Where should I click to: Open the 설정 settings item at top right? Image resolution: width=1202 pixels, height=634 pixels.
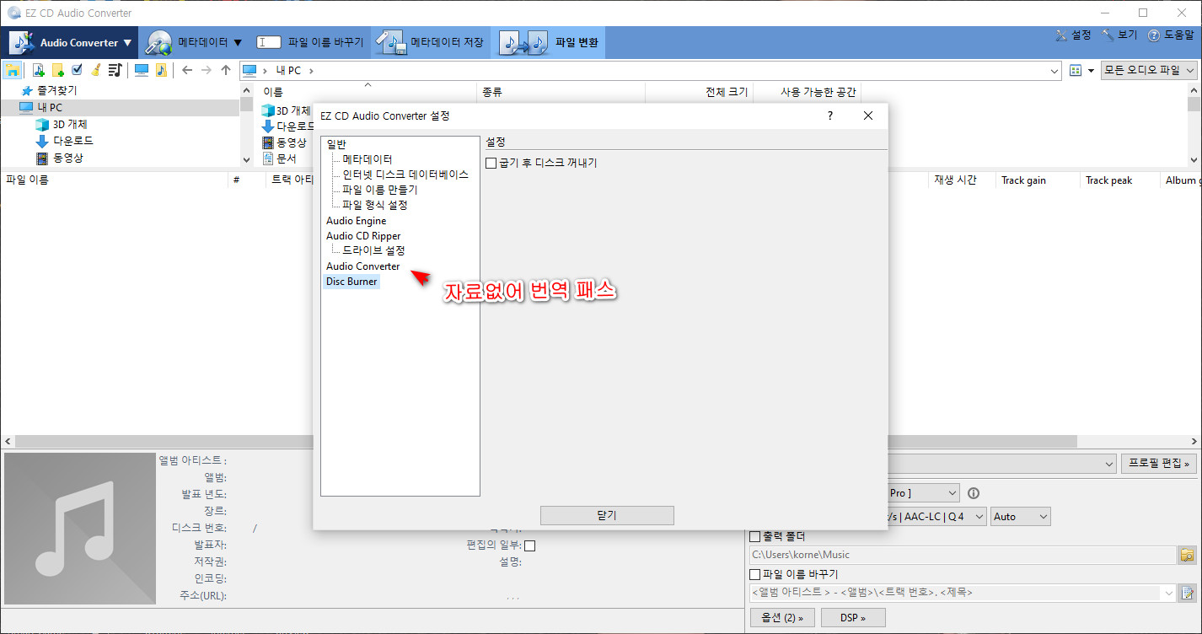click(1072, 35)
